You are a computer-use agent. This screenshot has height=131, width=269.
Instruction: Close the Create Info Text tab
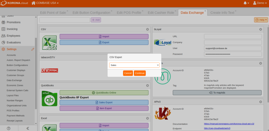(x=236, y=11)
